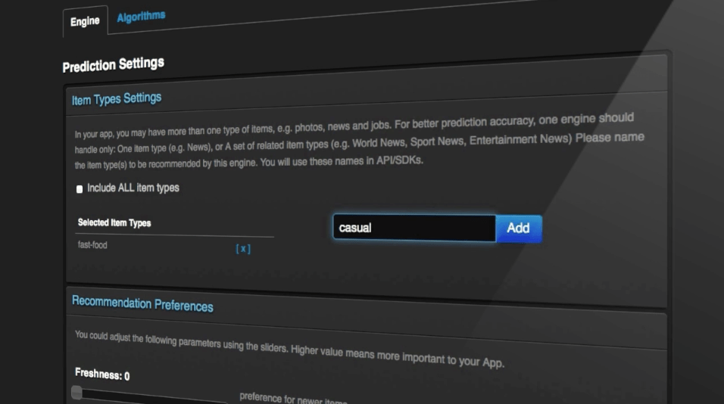Click the Selected Item Types column header
Image resolution: width=724 pixels, height=404 pixels.
click(x=114, y=222)
